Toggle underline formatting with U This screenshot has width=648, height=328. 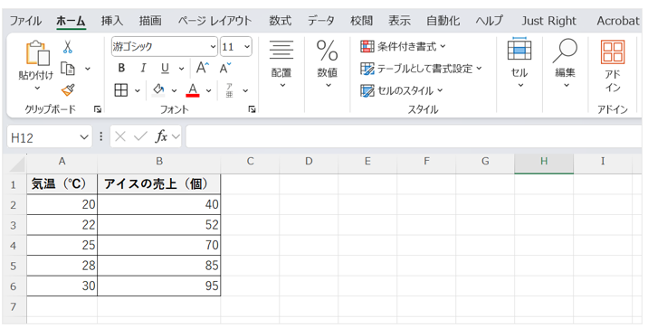click(165, 68)
